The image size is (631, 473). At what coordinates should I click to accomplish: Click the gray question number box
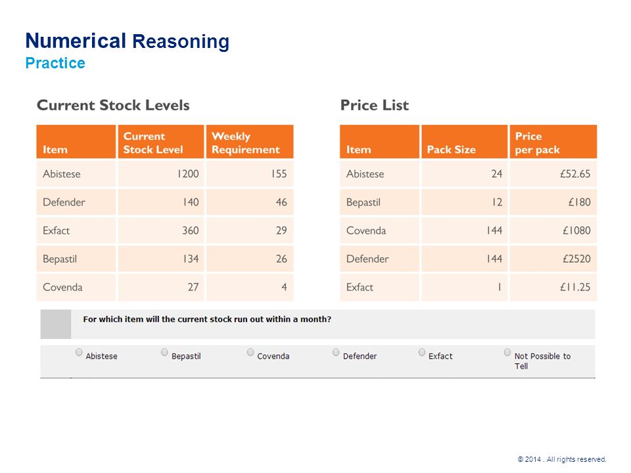pos(55,324)
